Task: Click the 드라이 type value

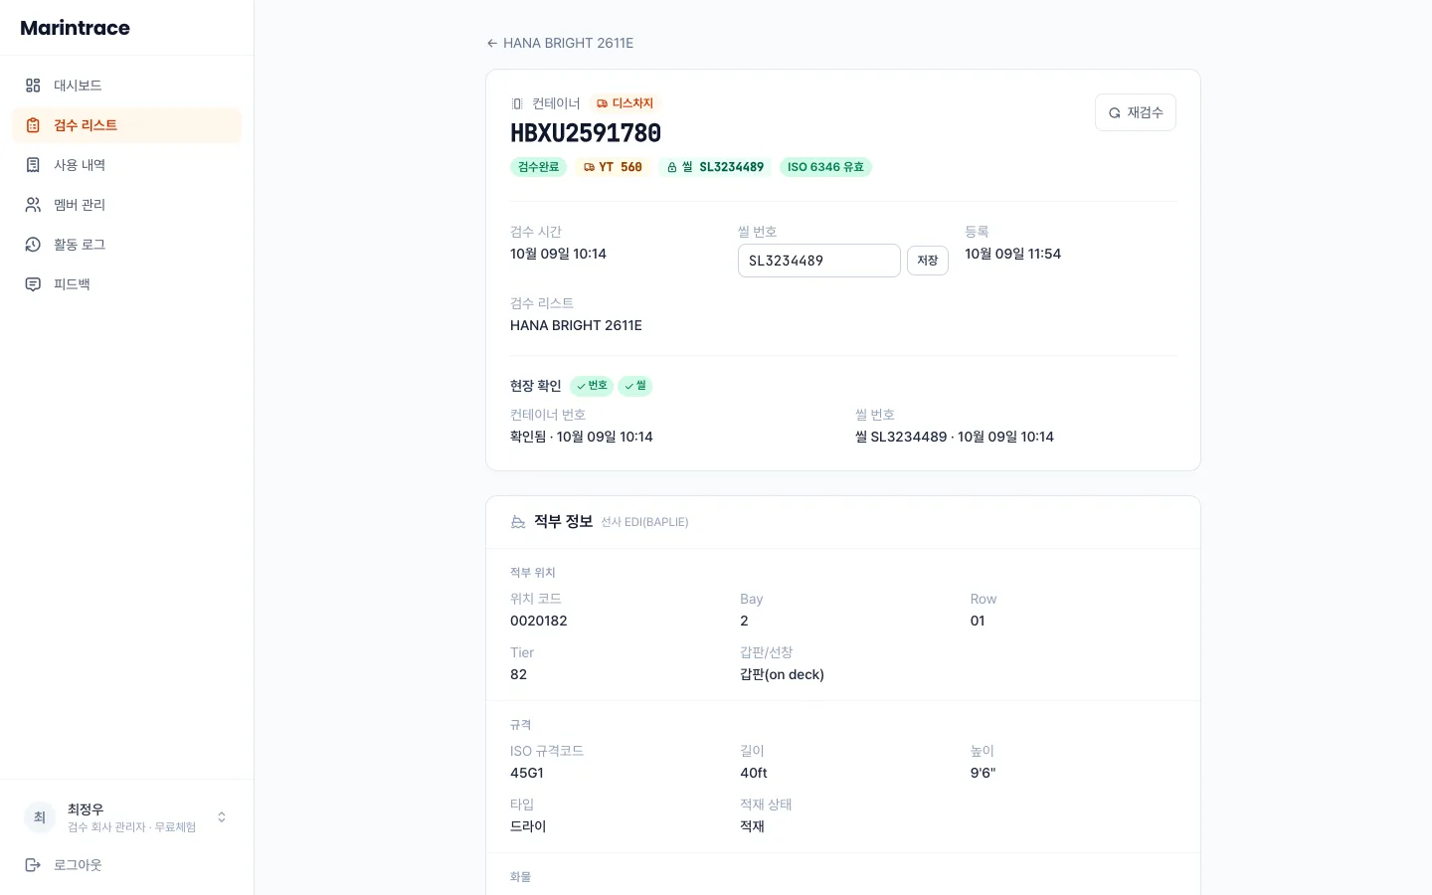Action: 528,826
